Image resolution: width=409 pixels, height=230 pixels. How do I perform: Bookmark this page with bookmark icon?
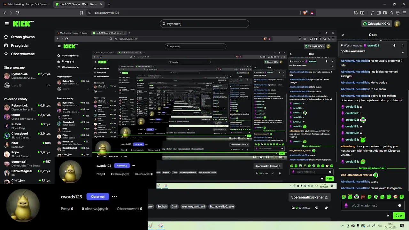pos(81,13)
